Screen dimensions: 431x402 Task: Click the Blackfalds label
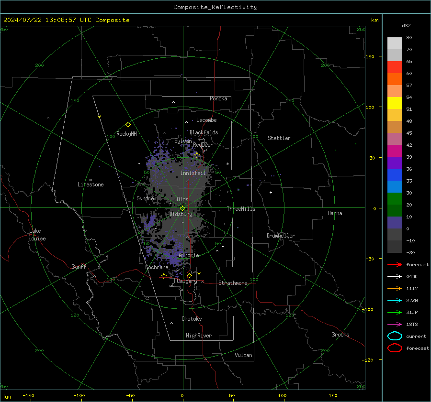[x=204, y=132]
